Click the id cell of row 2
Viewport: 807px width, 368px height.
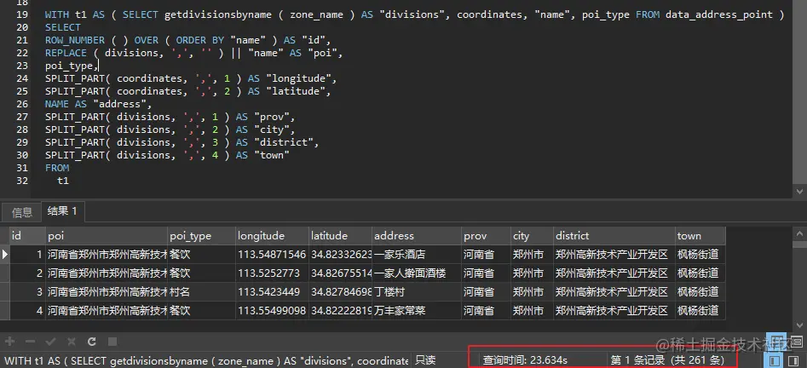(x=27, y=273)
